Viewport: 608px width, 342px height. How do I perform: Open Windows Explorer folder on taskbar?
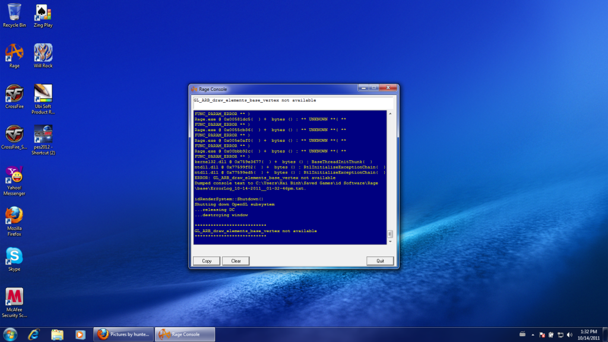tap(57, 334)
